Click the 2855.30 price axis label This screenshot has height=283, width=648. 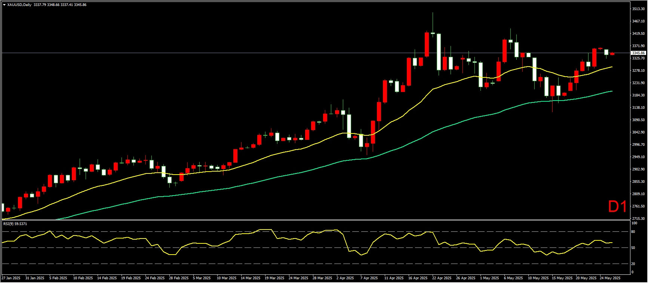tap(638, 182)
